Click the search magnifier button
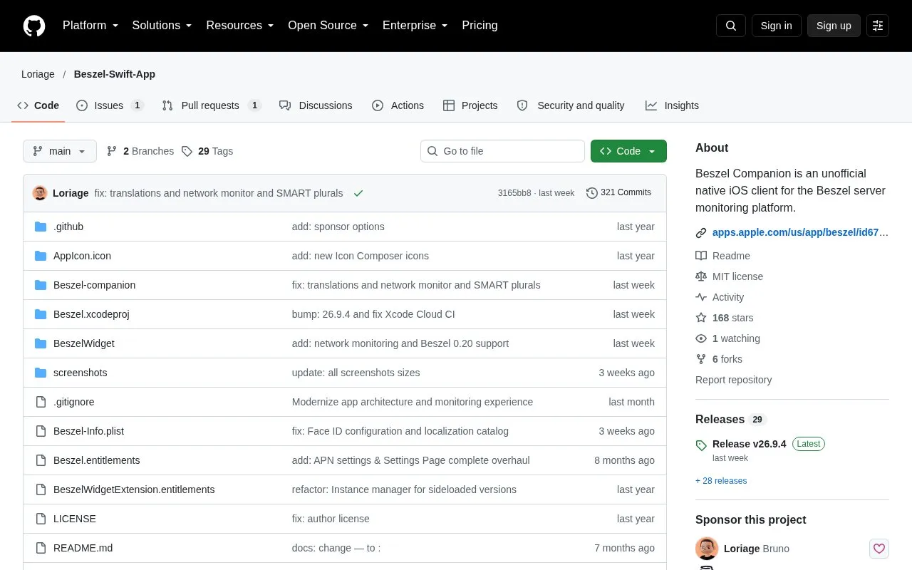The image size is (912, 570). 731,26
